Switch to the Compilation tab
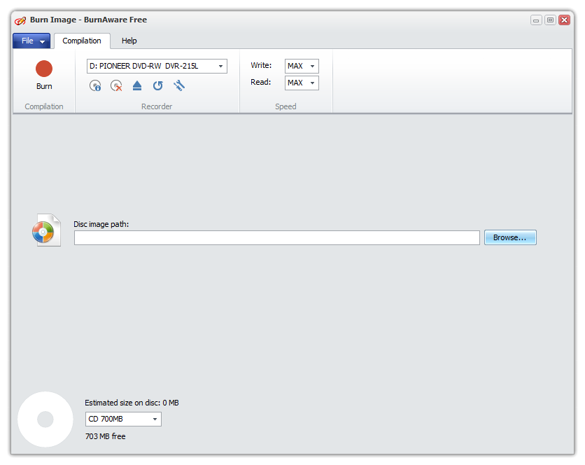585x465 pixels. (82, 41)
